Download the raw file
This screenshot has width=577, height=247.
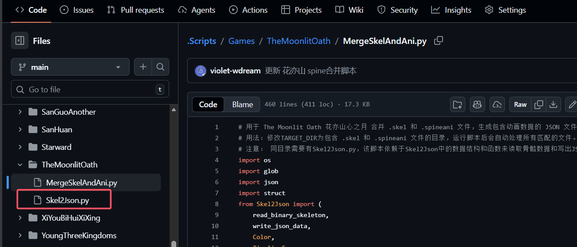pos(553,105)
